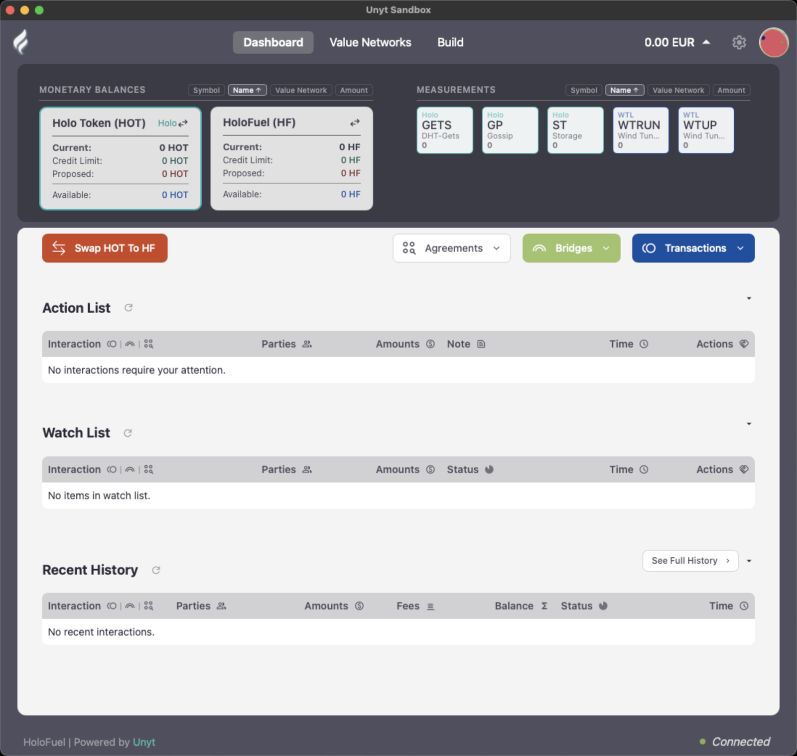Click the Time clock icon in Action List header
The image size is (797, 756).
click(x=644, y=344)
